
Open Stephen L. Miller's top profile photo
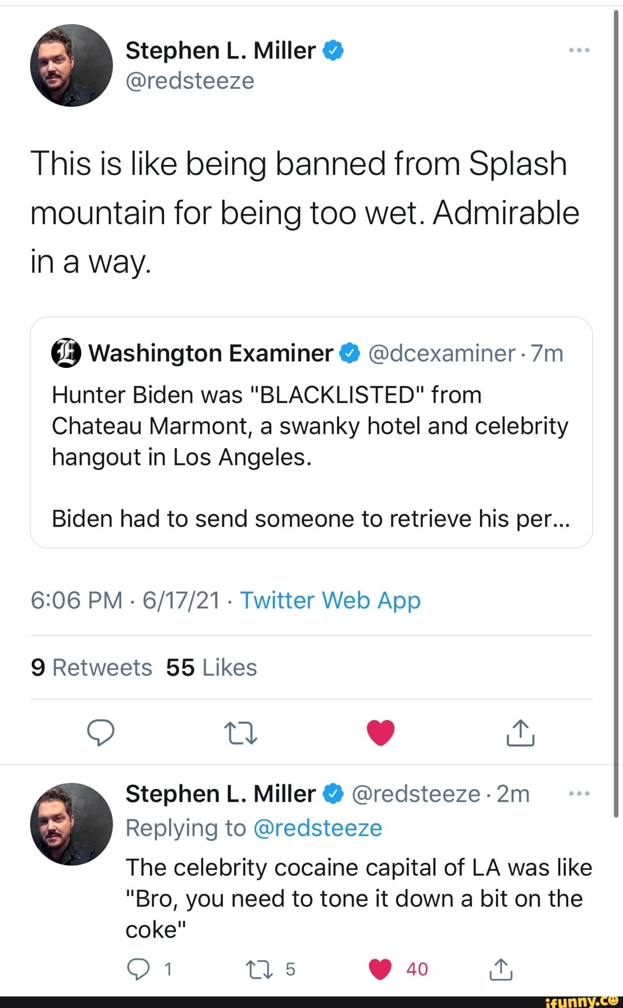click(x=72, y=65)
